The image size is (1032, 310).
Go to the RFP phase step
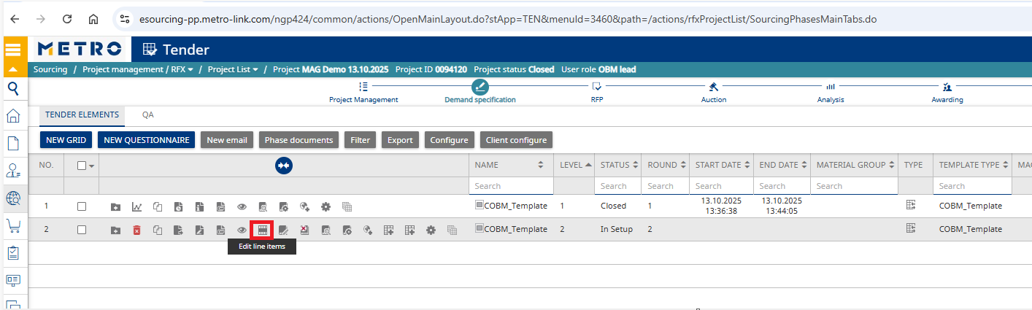[596, 92]
